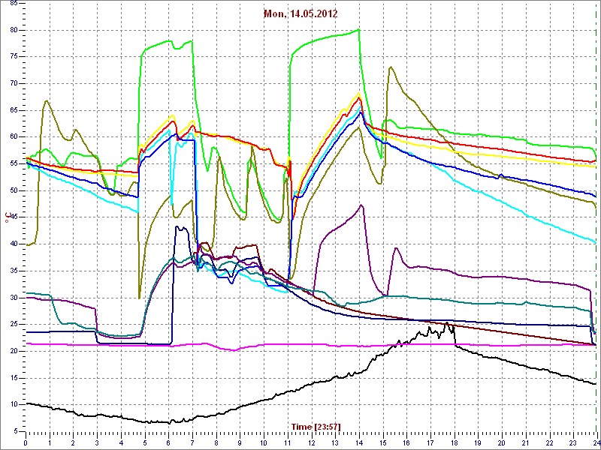
Task: Select the hour "21" time axis label
Action: [526, 442]
